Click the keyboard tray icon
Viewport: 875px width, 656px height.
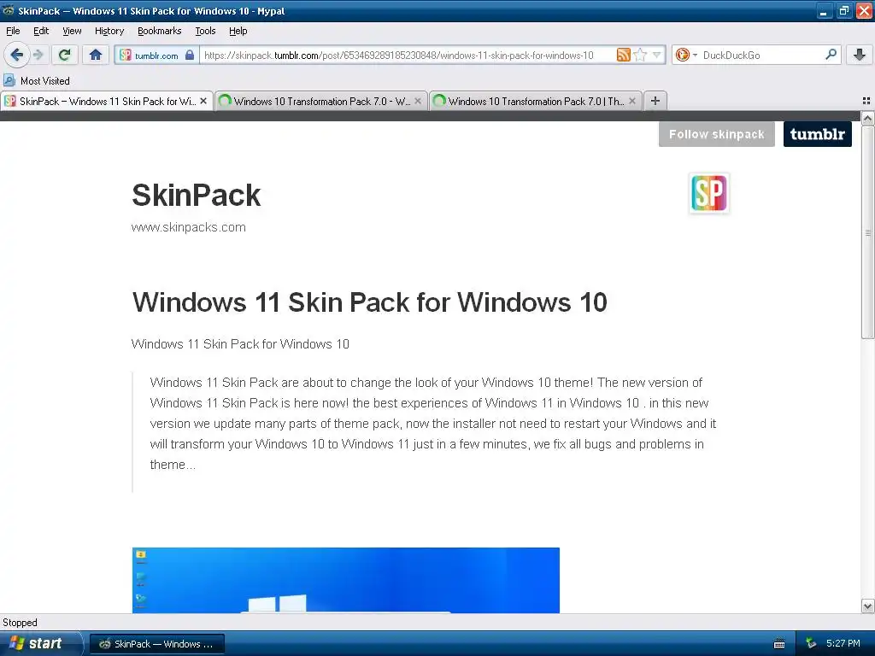[779, 644]
